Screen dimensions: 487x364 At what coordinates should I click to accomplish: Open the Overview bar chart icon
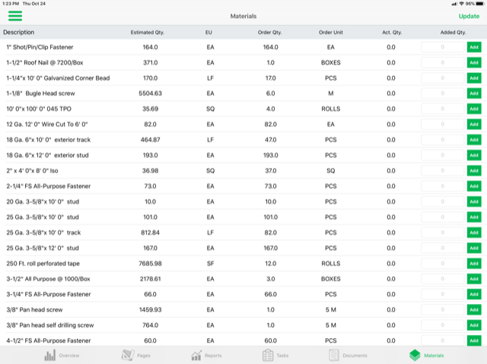click(49, 355)
